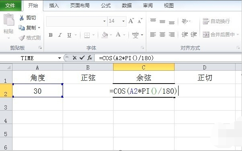Align text to vertical middle
242x151 pixels.
162,21
